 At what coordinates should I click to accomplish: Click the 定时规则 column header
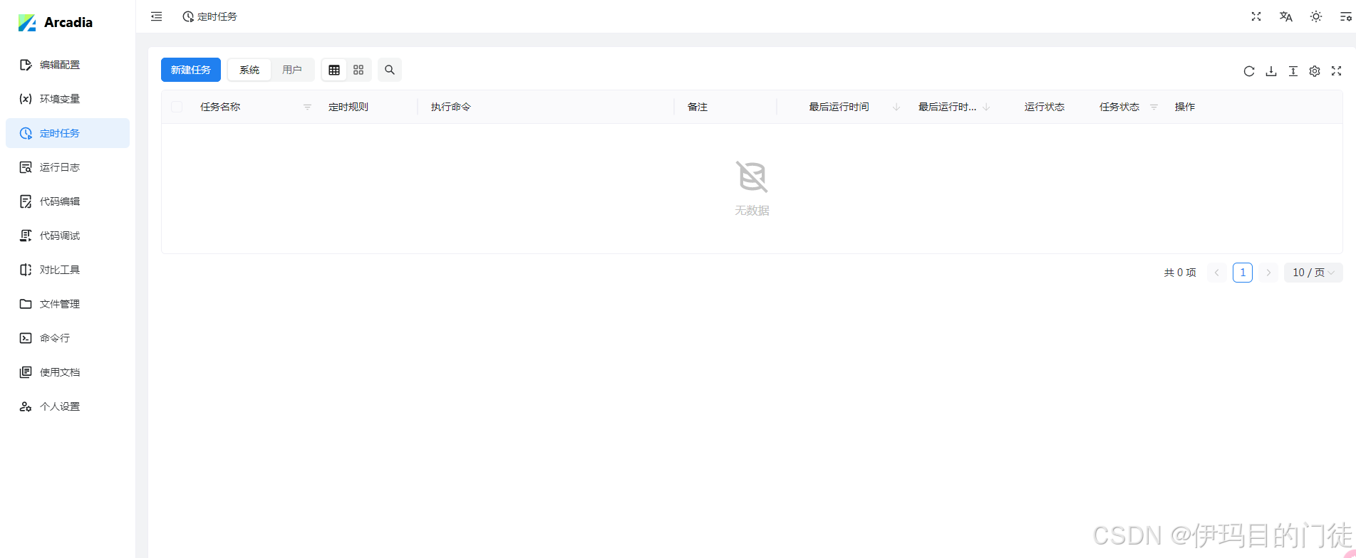[348, 107]
